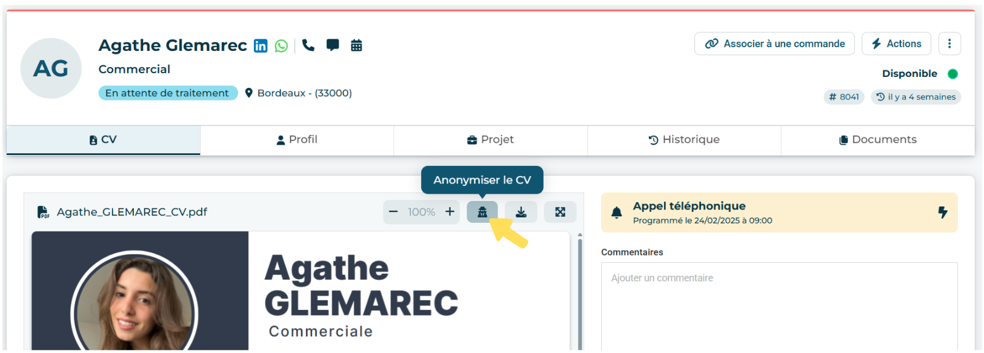
Task: Click the calendar icon in the header
Action: tap(356, 45)
